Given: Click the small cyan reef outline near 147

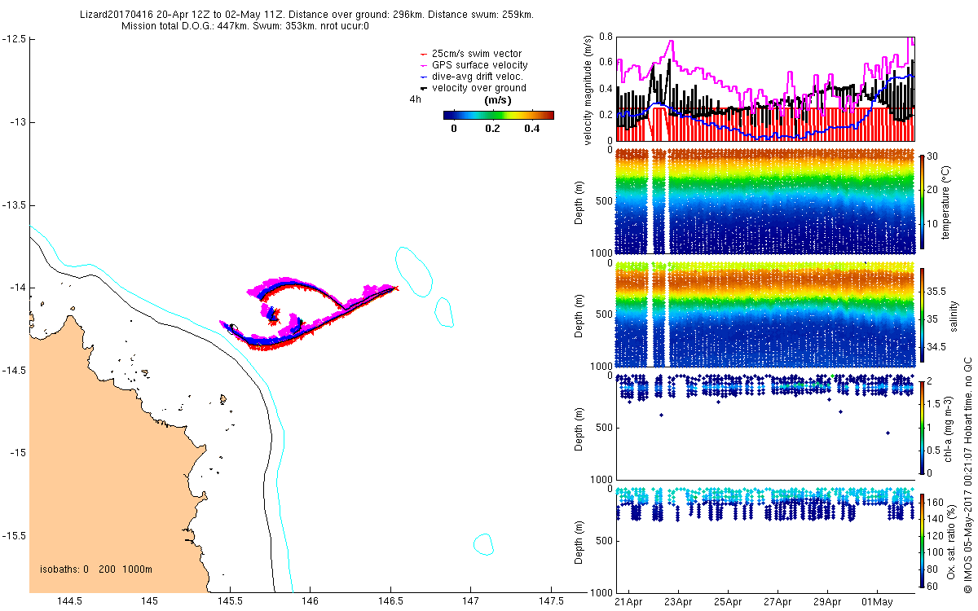Looking at the screenshot, I should [x=443, y=312].
